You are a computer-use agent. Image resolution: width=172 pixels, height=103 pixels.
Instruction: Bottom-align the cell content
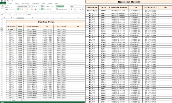click(45, 6)
